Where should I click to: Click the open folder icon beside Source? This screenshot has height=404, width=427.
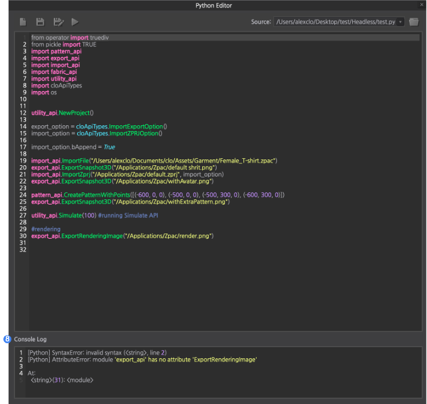coord(414,22)
